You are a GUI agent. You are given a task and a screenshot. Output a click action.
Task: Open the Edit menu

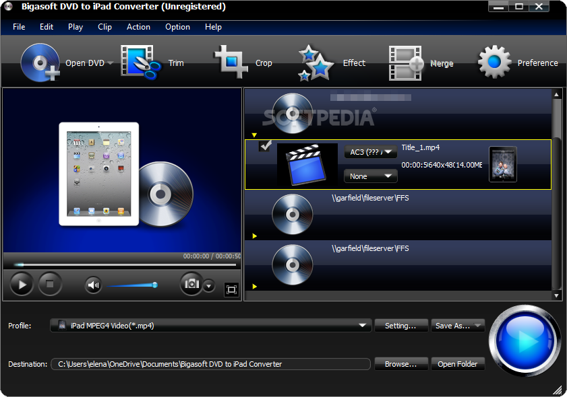pyautogui.click(x=47, y=27)
